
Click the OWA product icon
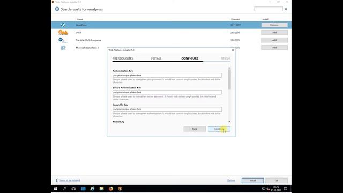click(63, 33)
